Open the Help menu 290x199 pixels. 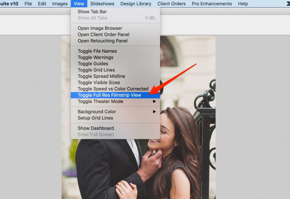(243, 4)
